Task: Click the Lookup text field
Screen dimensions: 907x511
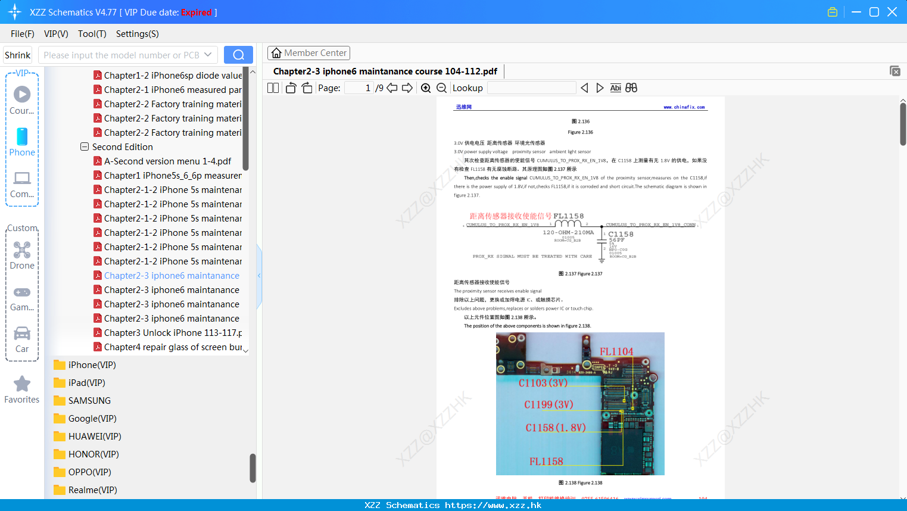Action: (x=531, y=88)
